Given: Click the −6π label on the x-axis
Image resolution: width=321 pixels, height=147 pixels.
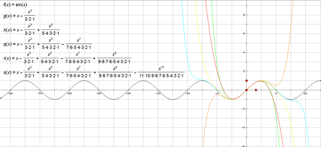Looking at the screenshot, I should pos(69,93).
